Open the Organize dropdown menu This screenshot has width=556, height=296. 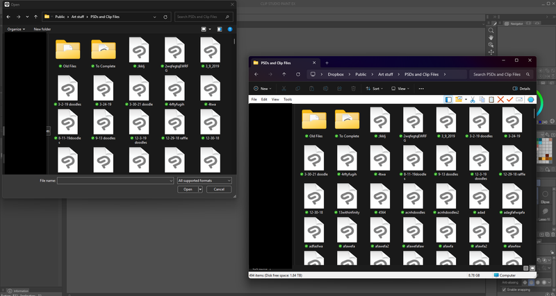pos(16,29)
